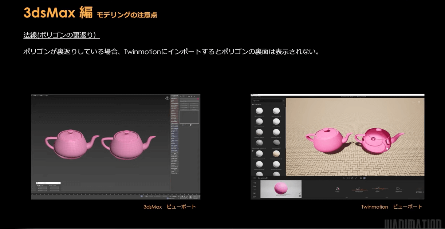Click the bottom export icon in Twinmotion left dock

coord(254,197)
